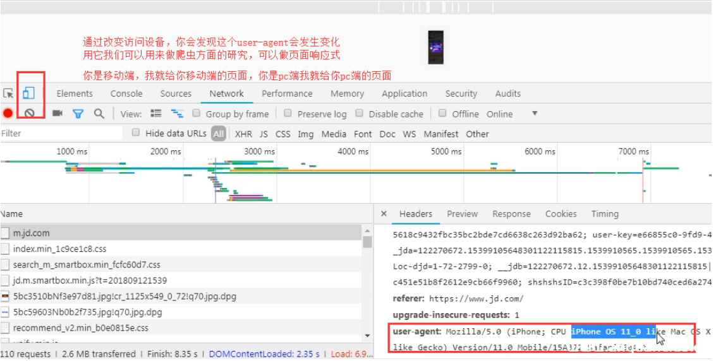Screen dimensions: 716x361
Task: Filter requests by Manifest
Action: pos(440,134)
